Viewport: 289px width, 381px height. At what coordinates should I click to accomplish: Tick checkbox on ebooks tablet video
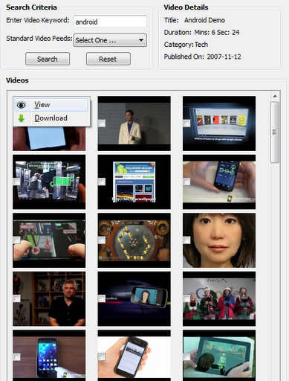click(x=186, y=124)
